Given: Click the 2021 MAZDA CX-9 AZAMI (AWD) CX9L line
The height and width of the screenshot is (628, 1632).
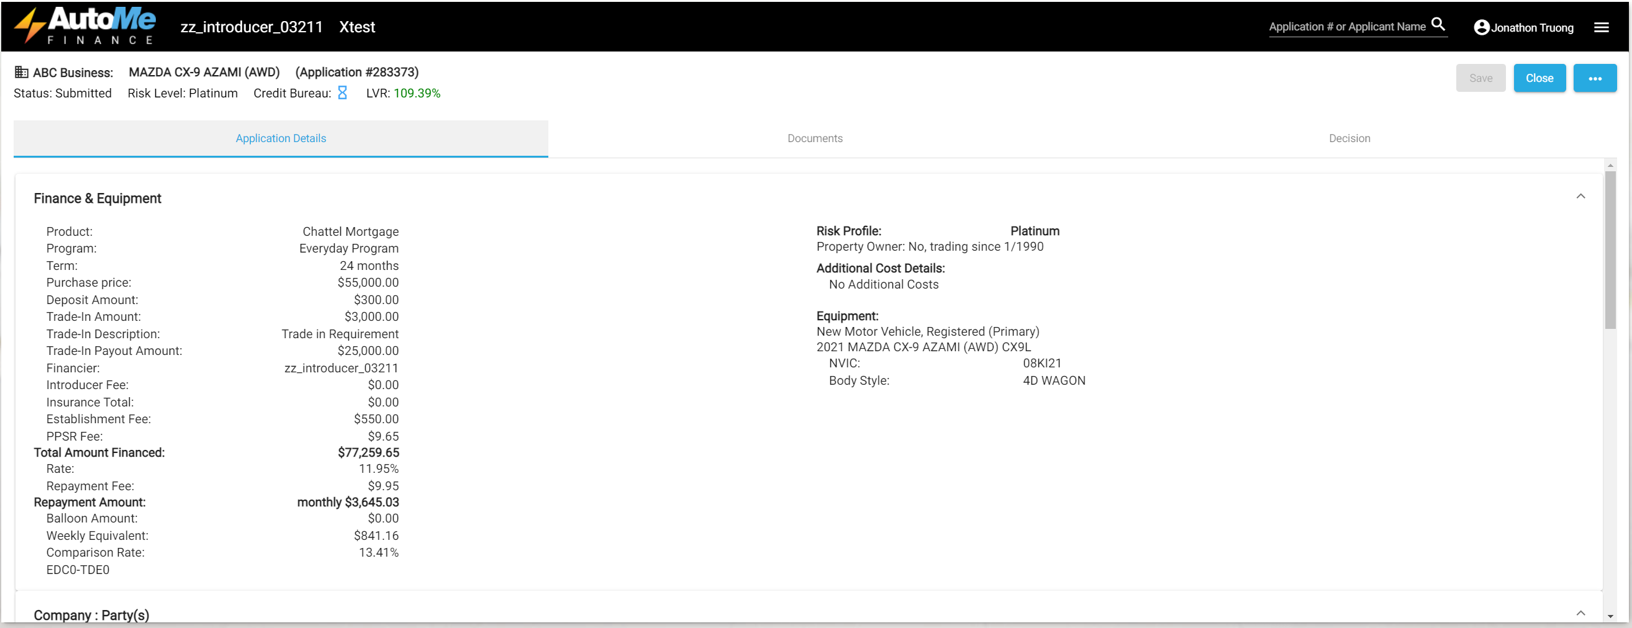Looking at the screenshot, I should coord(923,347).
